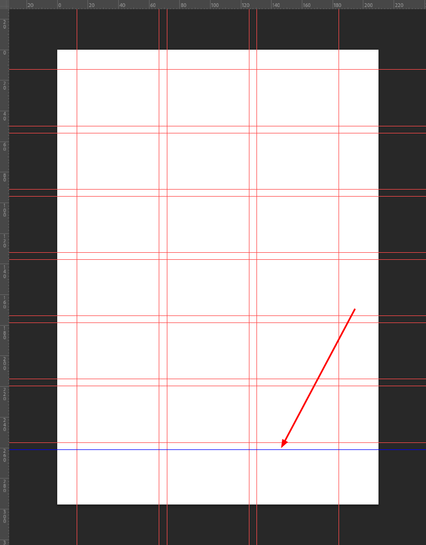Screen dimensions: 426x545
Task: Click the 140 mark on vertical ruler
Action: click(x=4, y=272)
